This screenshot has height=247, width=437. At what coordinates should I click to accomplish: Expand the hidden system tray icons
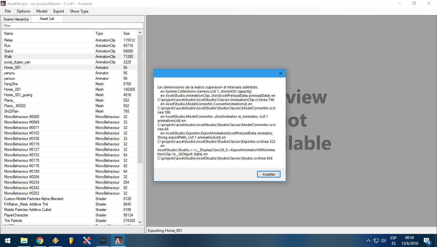pos(369,240)
